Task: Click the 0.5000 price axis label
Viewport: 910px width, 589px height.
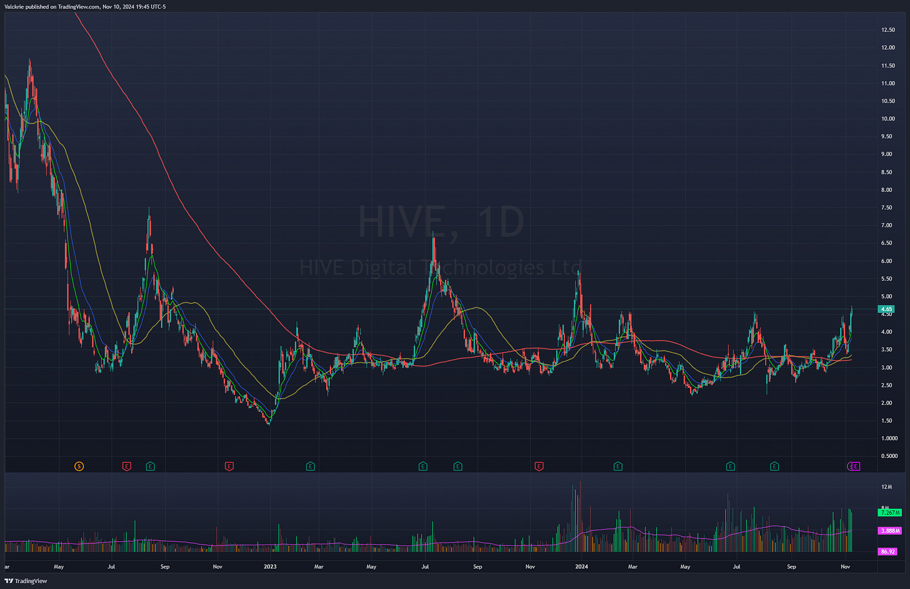Action: tap(889, 456)
